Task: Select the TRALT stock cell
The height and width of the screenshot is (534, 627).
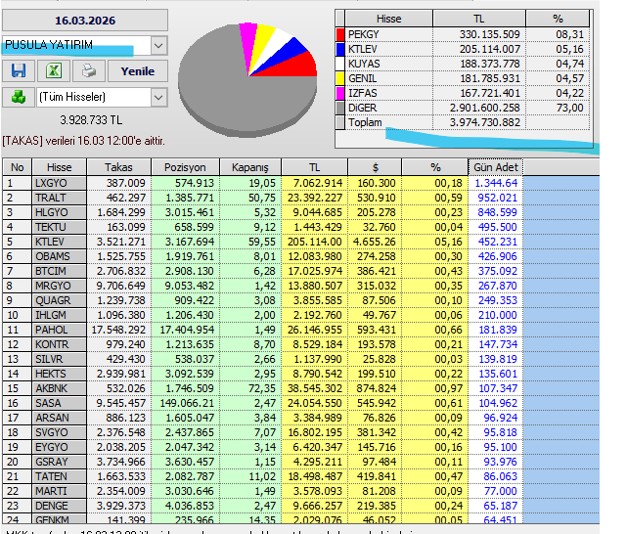Action: [x=60, y=198]
